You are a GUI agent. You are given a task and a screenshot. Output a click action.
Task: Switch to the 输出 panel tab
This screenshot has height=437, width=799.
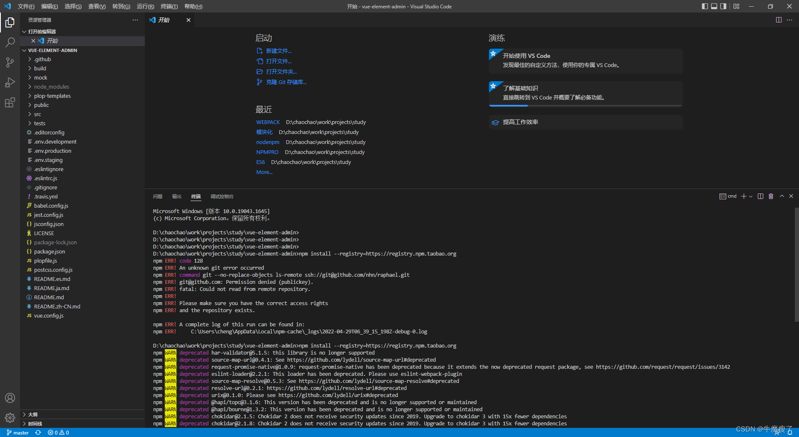point(177,196)
